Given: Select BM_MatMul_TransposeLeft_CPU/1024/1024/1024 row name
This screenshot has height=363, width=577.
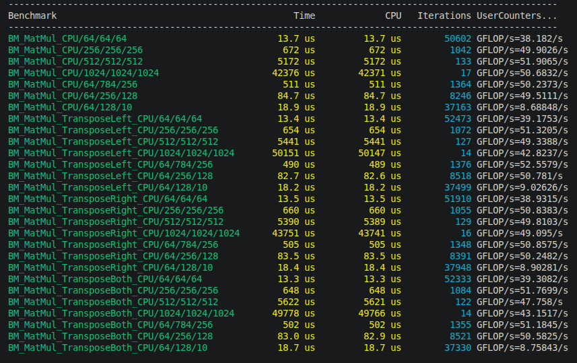Looking at the screenshot, I should 121,153.
